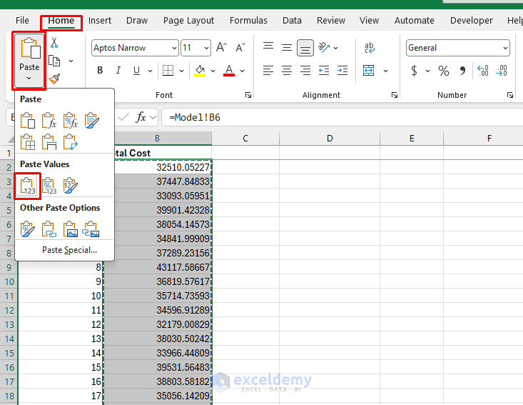Click Merge & Center icon
Screen dimensions: 523x405
[369, 71]
